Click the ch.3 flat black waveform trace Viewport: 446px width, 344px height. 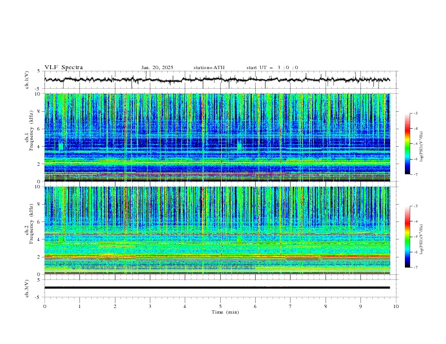click(x=217, y=288)
